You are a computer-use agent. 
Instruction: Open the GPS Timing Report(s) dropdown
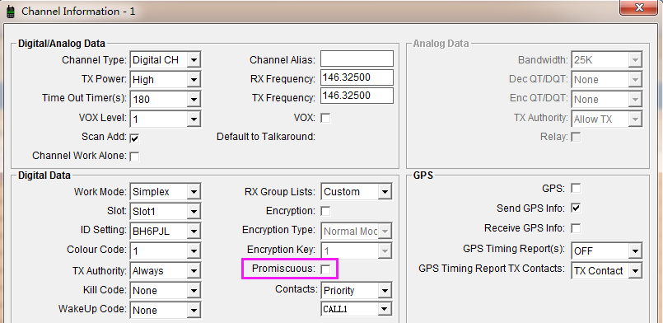[x=607, y=250]
